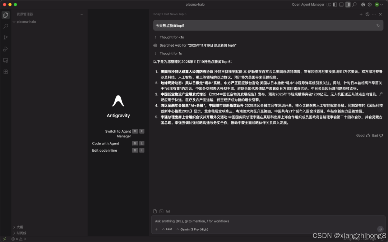Click the send arrow button
Viewport: 388px width, 242px height.
coord(380,229)
